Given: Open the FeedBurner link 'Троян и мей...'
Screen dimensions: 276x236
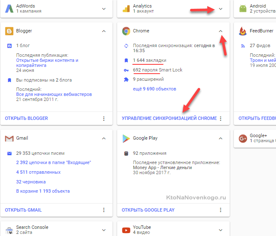Looking at the screenshot, I should (x=263, y=60).
